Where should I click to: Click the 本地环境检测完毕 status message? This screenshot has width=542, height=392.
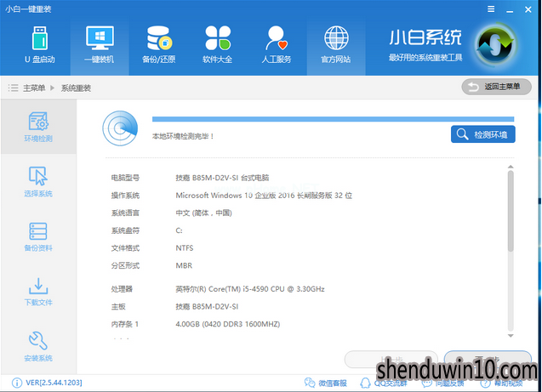click(x=183, y=136)
